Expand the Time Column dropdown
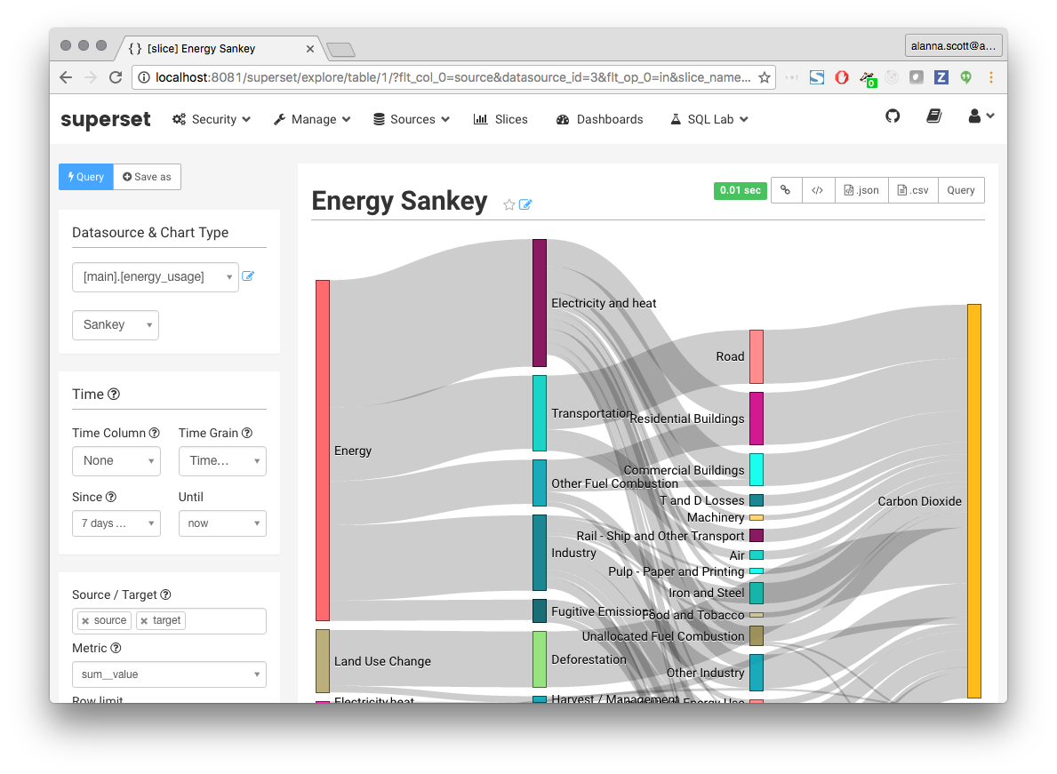1057x774 pixels. [x=116, y=461]
